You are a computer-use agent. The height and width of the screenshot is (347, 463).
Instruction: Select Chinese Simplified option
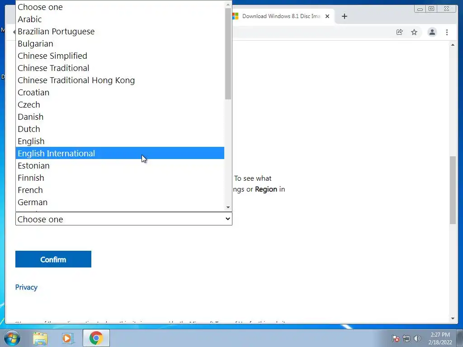point(120,56)
